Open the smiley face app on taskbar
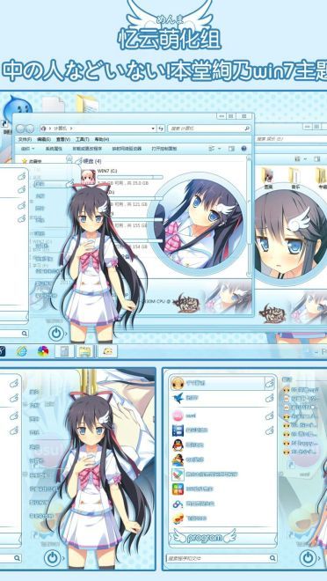The width and height of the screenshot is (327, 581). (x=107, y=351)
